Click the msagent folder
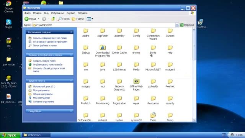 pos(170,66)
